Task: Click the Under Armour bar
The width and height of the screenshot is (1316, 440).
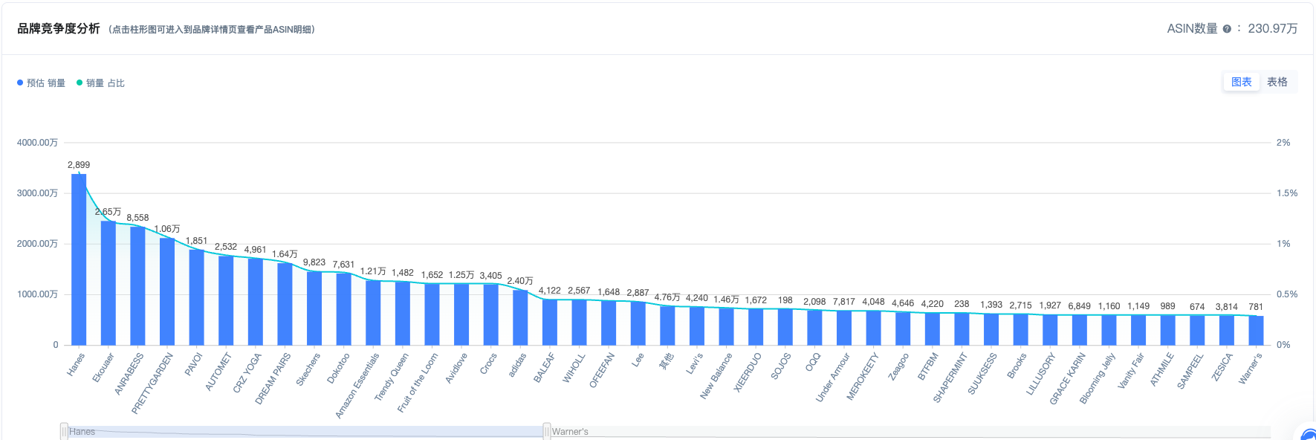Action: [x=844, y=328]
